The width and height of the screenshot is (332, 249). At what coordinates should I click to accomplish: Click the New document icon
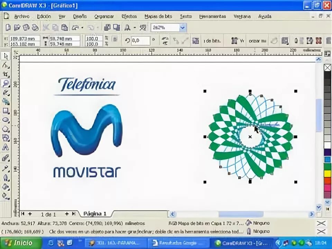click(8, 28)
